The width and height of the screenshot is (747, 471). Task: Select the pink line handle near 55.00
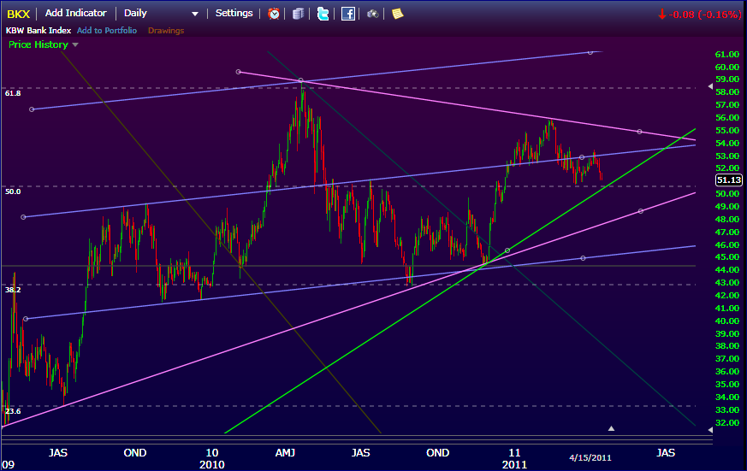tap(639, 132)
